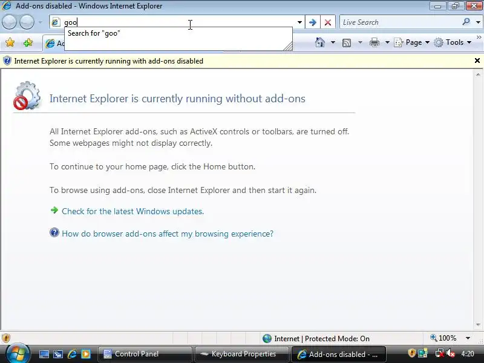Click the suggestion dropdown resize grip
The width and height of the screenshot is (484, 363).
tap(288, 47)
